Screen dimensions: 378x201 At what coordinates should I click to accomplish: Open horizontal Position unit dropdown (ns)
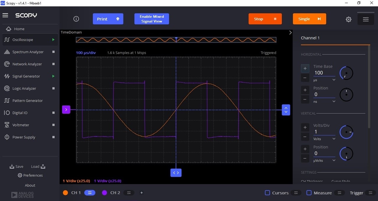pyautogui.click(x=334, y=102)
